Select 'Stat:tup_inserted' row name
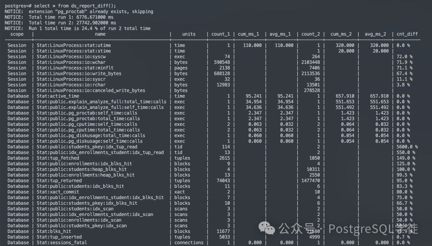The image size is (432, 246). [59, 237]
